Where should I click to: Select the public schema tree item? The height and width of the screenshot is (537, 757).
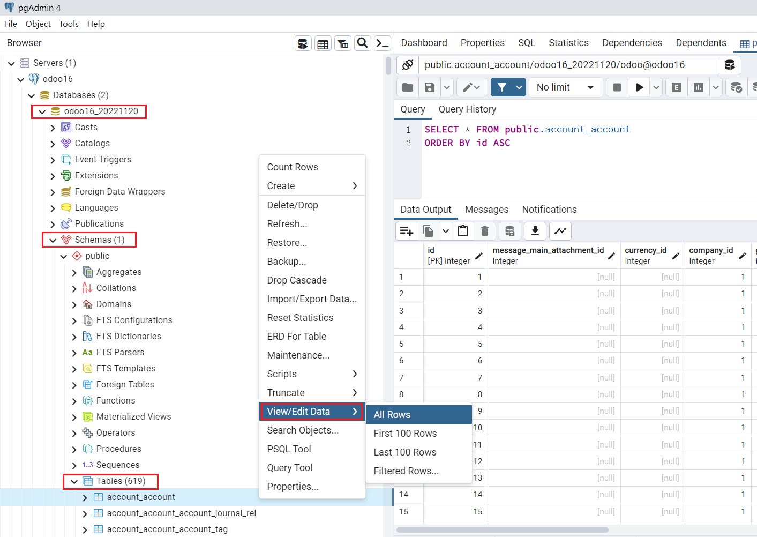coord(97,256)
